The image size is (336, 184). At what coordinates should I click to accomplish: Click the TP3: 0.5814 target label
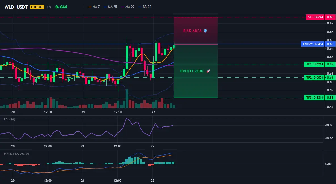pyautogui.click(x=314, y=98)
